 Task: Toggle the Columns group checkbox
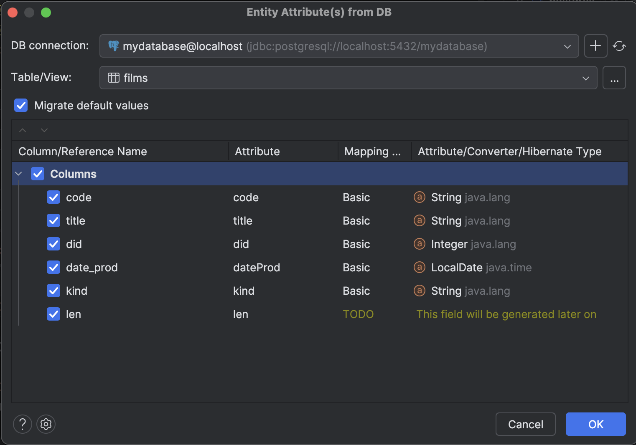click(38, 174)
